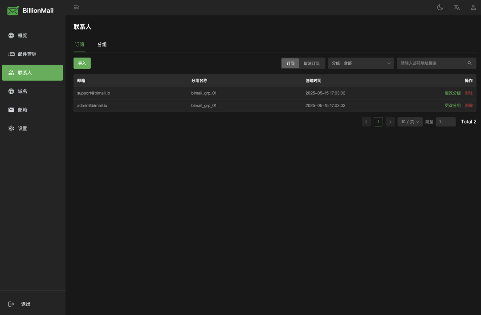The image size is (481, 315).
Task: Click creation time in support@bimail.io row
Action: click(x=325, y=93)
